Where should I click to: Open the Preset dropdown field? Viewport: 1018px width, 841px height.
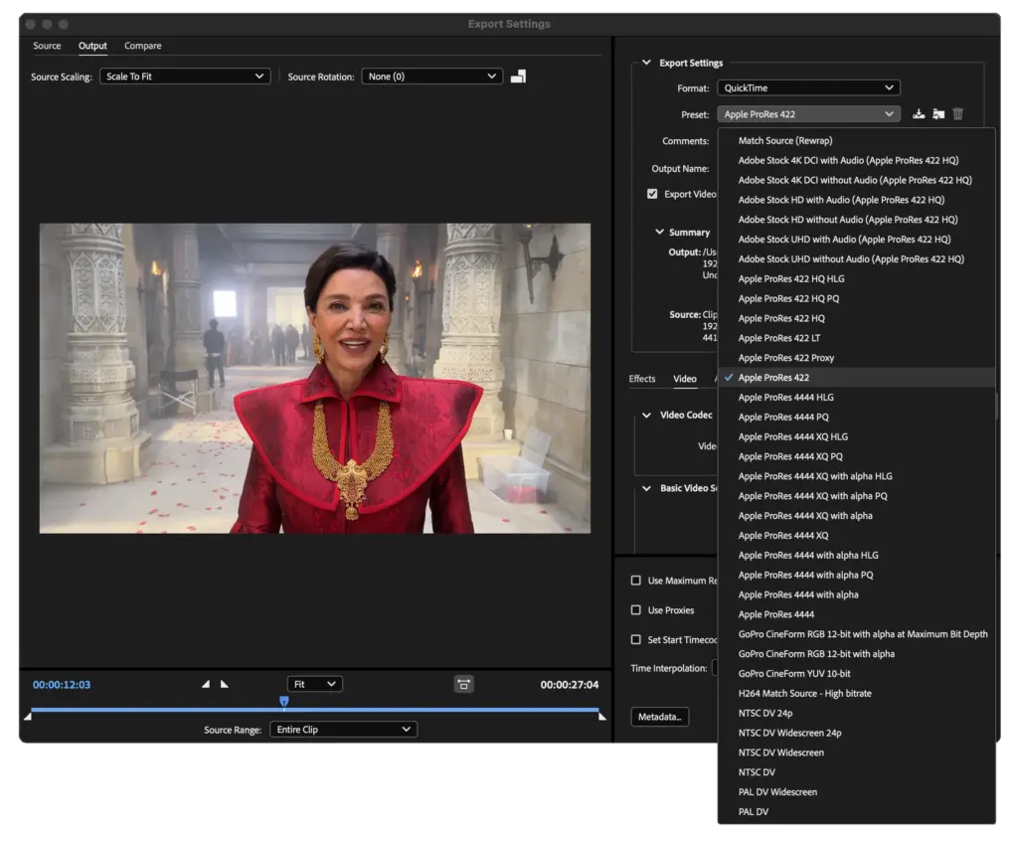(808, 114)
